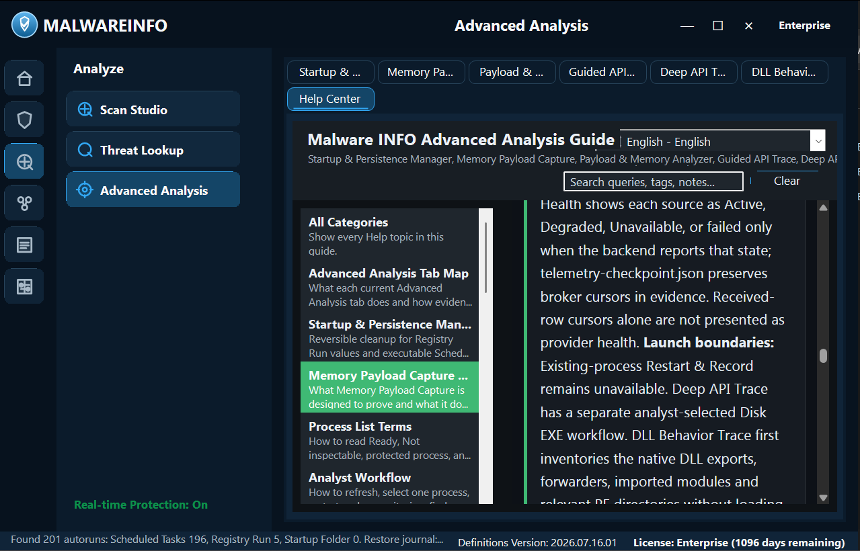Open the reports list sidebar icon
Viewport: 860px width, 551px height.
point(24,245)
